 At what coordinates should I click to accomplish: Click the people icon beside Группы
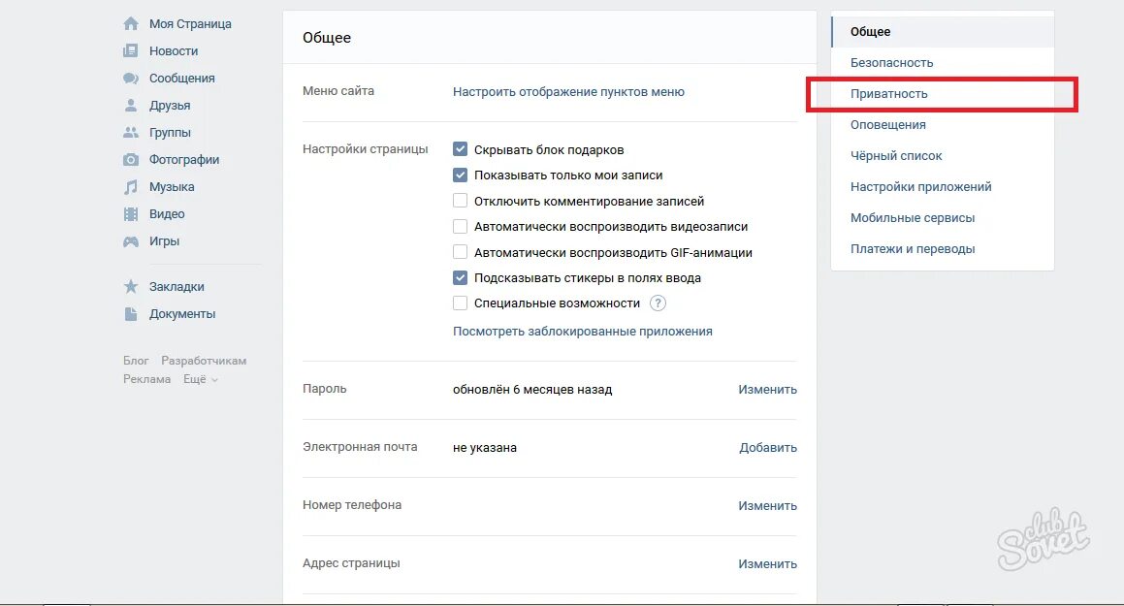pyautogui.click(x=131, y=133)
